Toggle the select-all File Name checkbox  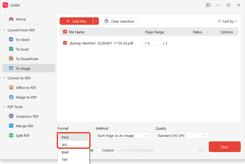coord(65,32)
